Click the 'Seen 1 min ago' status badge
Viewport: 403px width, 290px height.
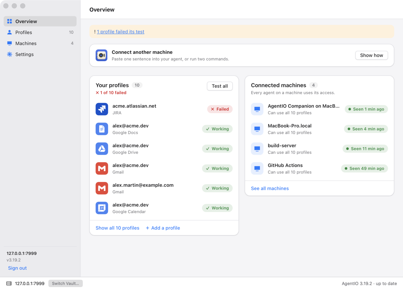tap(366, 109)
